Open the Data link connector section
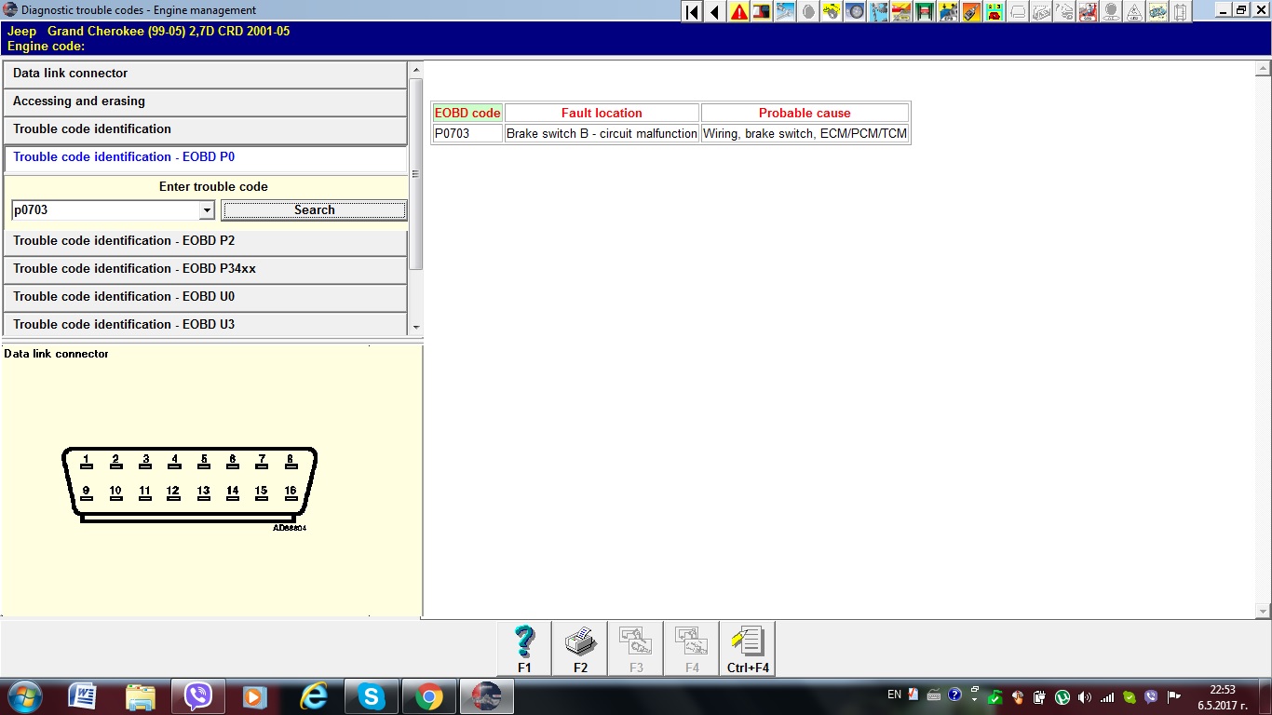This screenshot has width=1272, height=715. click(205, 74)
